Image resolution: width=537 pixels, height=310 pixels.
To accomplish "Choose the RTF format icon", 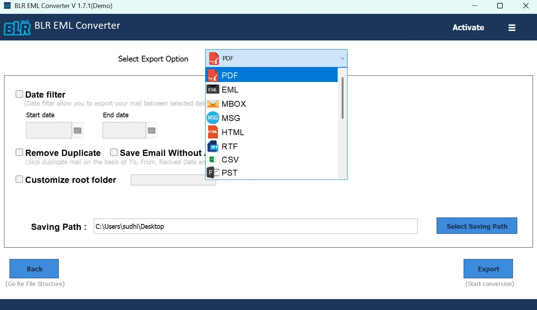I will (213, 146).
